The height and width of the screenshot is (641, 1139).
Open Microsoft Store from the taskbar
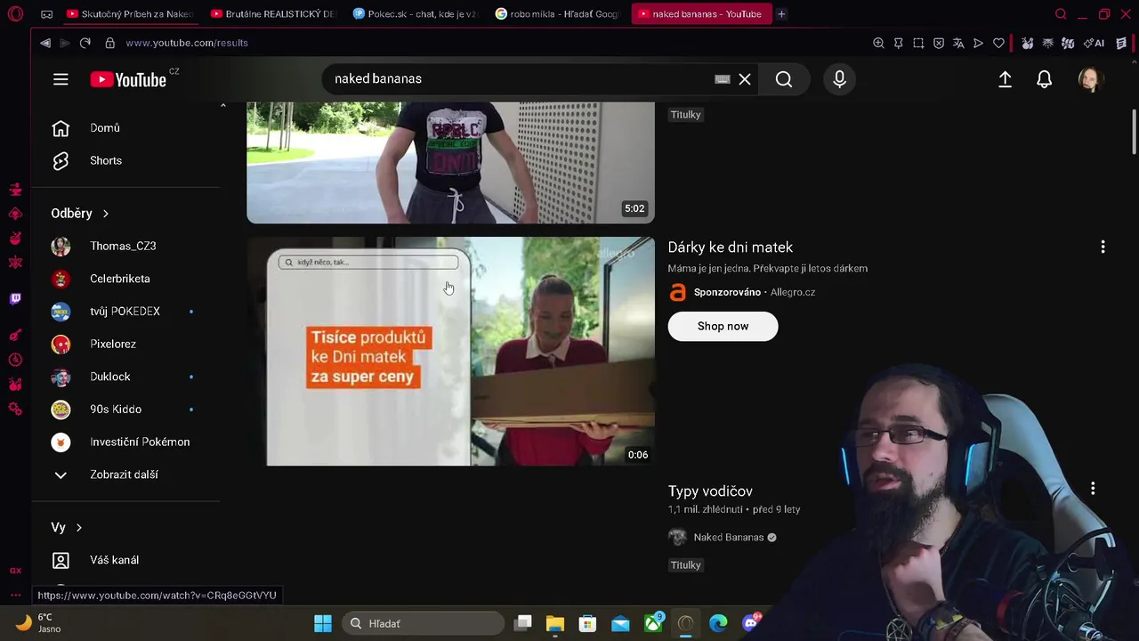(x=587, y=623)
